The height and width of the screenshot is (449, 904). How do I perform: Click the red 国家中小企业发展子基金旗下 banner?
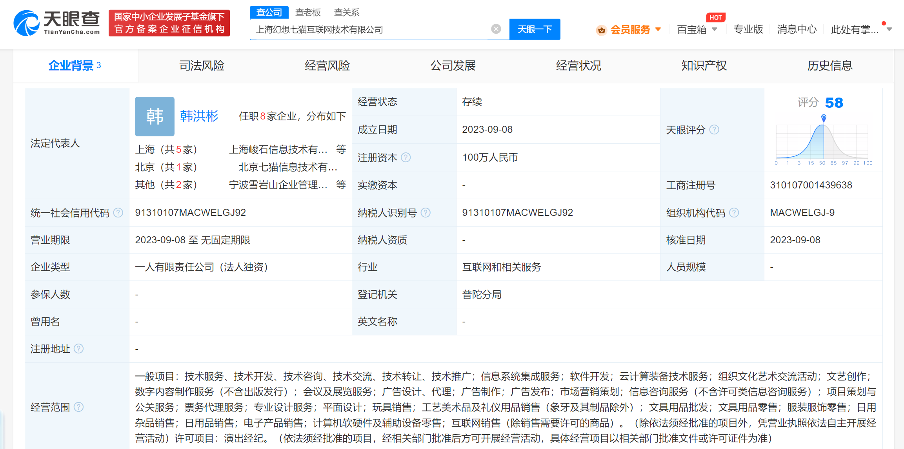pos(169,23)
